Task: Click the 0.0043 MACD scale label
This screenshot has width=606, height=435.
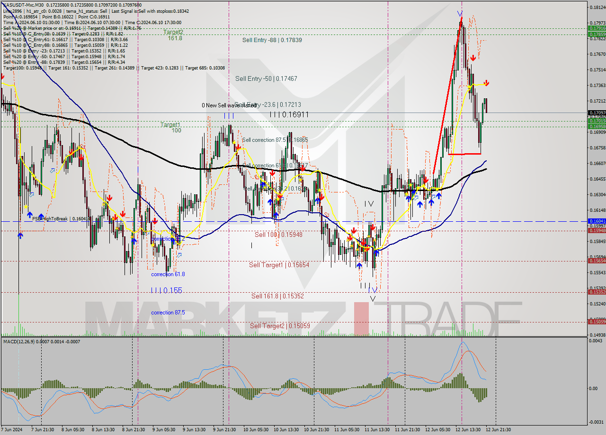Action: click(596, 341)
